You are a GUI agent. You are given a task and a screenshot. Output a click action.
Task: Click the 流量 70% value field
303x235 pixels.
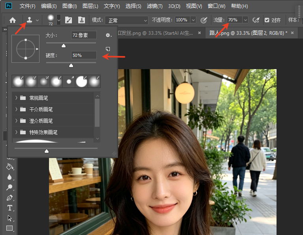(x=234, y=20)
